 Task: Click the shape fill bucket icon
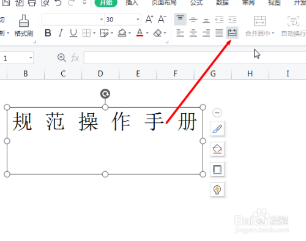click(217, 149)
